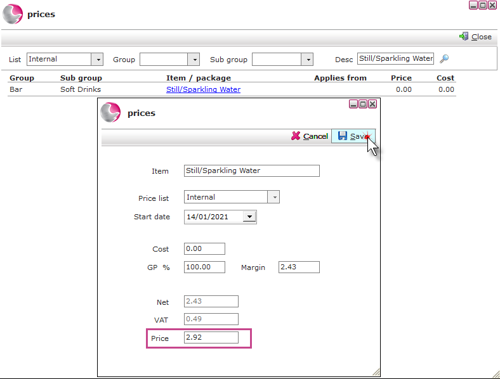Open the List dropdown showing Internal
Screen dimensions: 500x379
point(98,60)
